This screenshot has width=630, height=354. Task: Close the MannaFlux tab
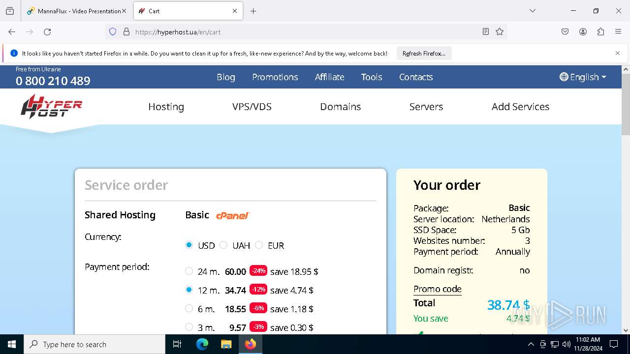(x=124, y=11)
